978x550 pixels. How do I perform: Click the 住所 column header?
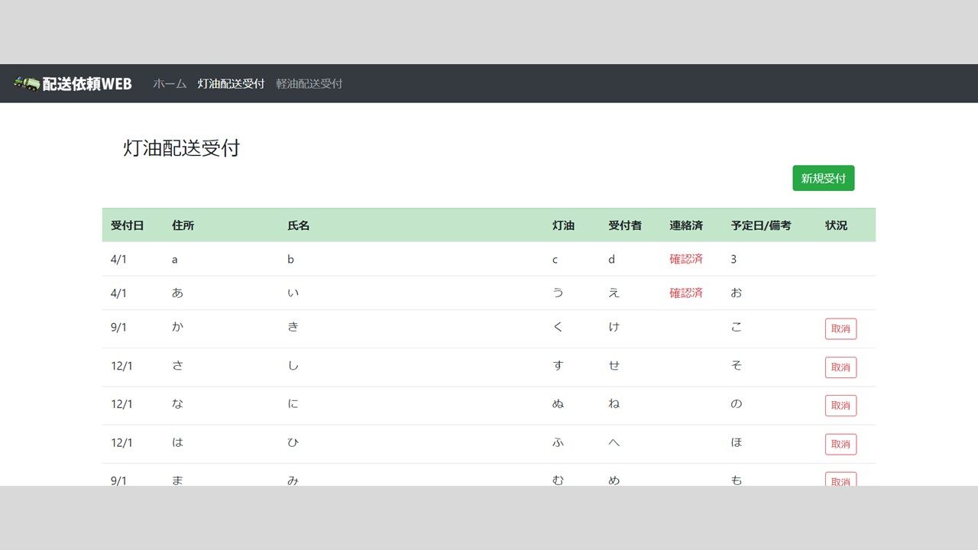(183, 225)
